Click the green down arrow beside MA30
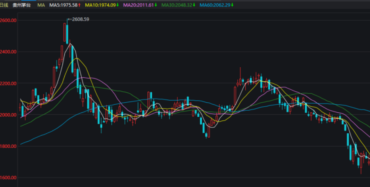The image size is (370, 187). (194, 5)
